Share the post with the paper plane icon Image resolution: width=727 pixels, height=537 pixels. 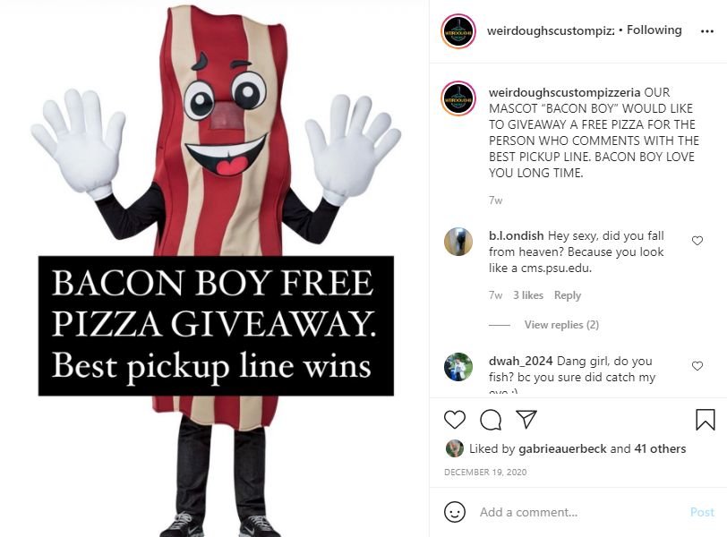526,420
